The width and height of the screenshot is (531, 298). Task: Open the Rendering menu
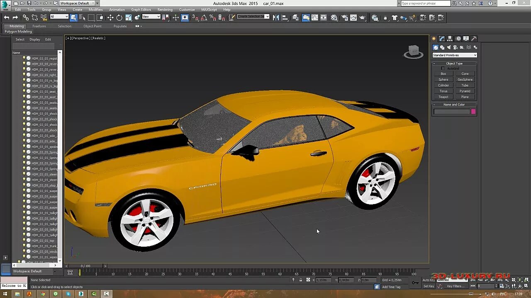pos(165,10)
